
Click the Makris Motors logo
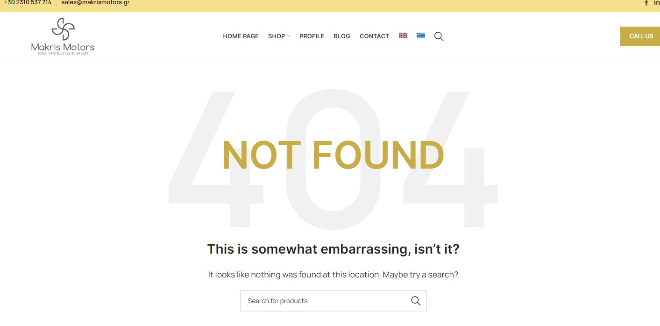[63, 36]
